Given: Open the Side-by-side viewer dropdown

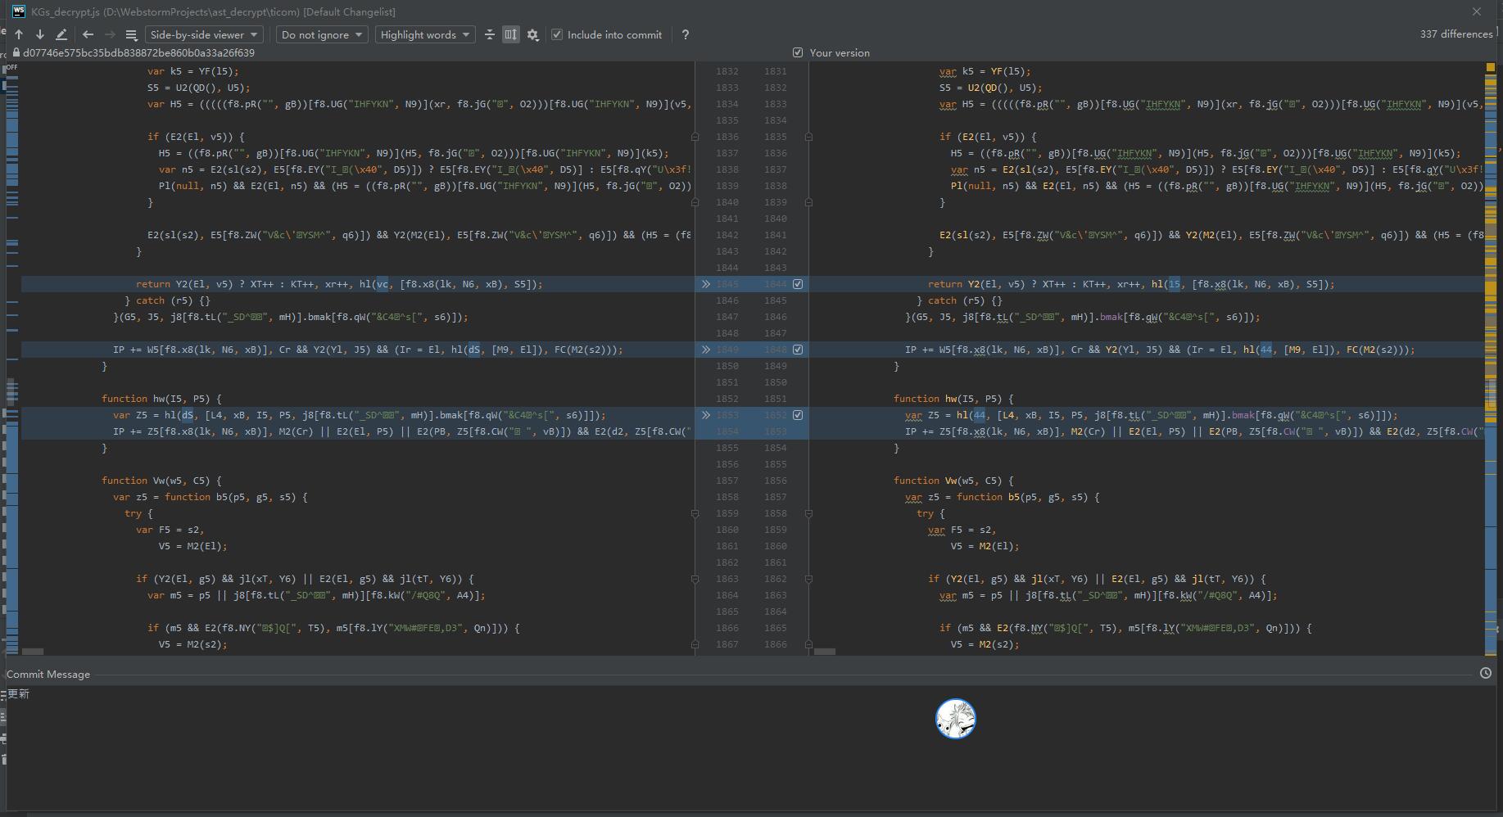Looking at the screenshot, I should (x=204, y=34).
